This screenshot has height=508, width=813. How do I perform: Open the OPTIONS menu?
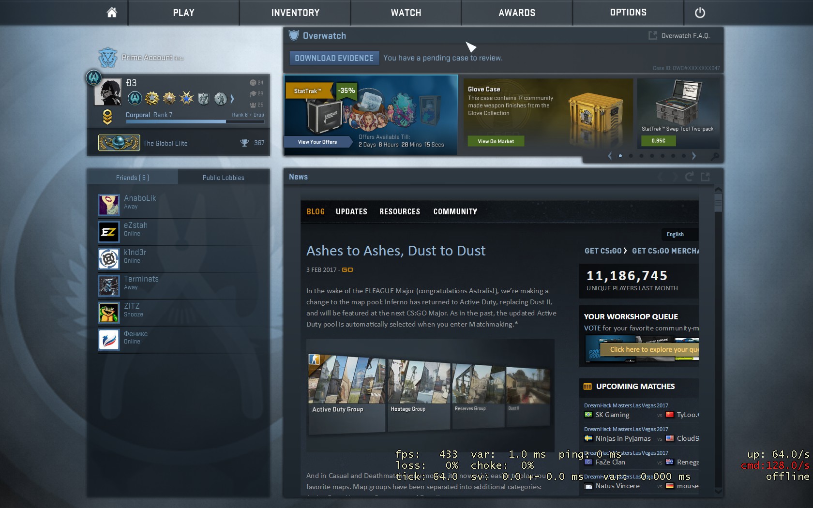click(628, 13)
